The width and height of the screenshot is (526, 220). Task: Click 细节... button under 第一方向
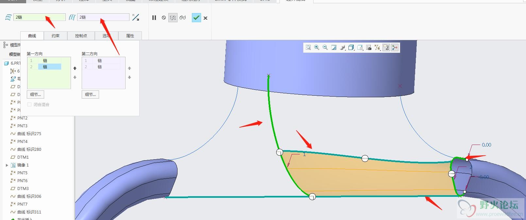point(35,94)
